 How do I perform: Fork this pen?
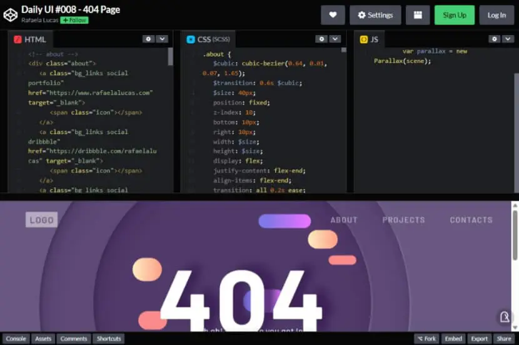(x=426, y=339)
